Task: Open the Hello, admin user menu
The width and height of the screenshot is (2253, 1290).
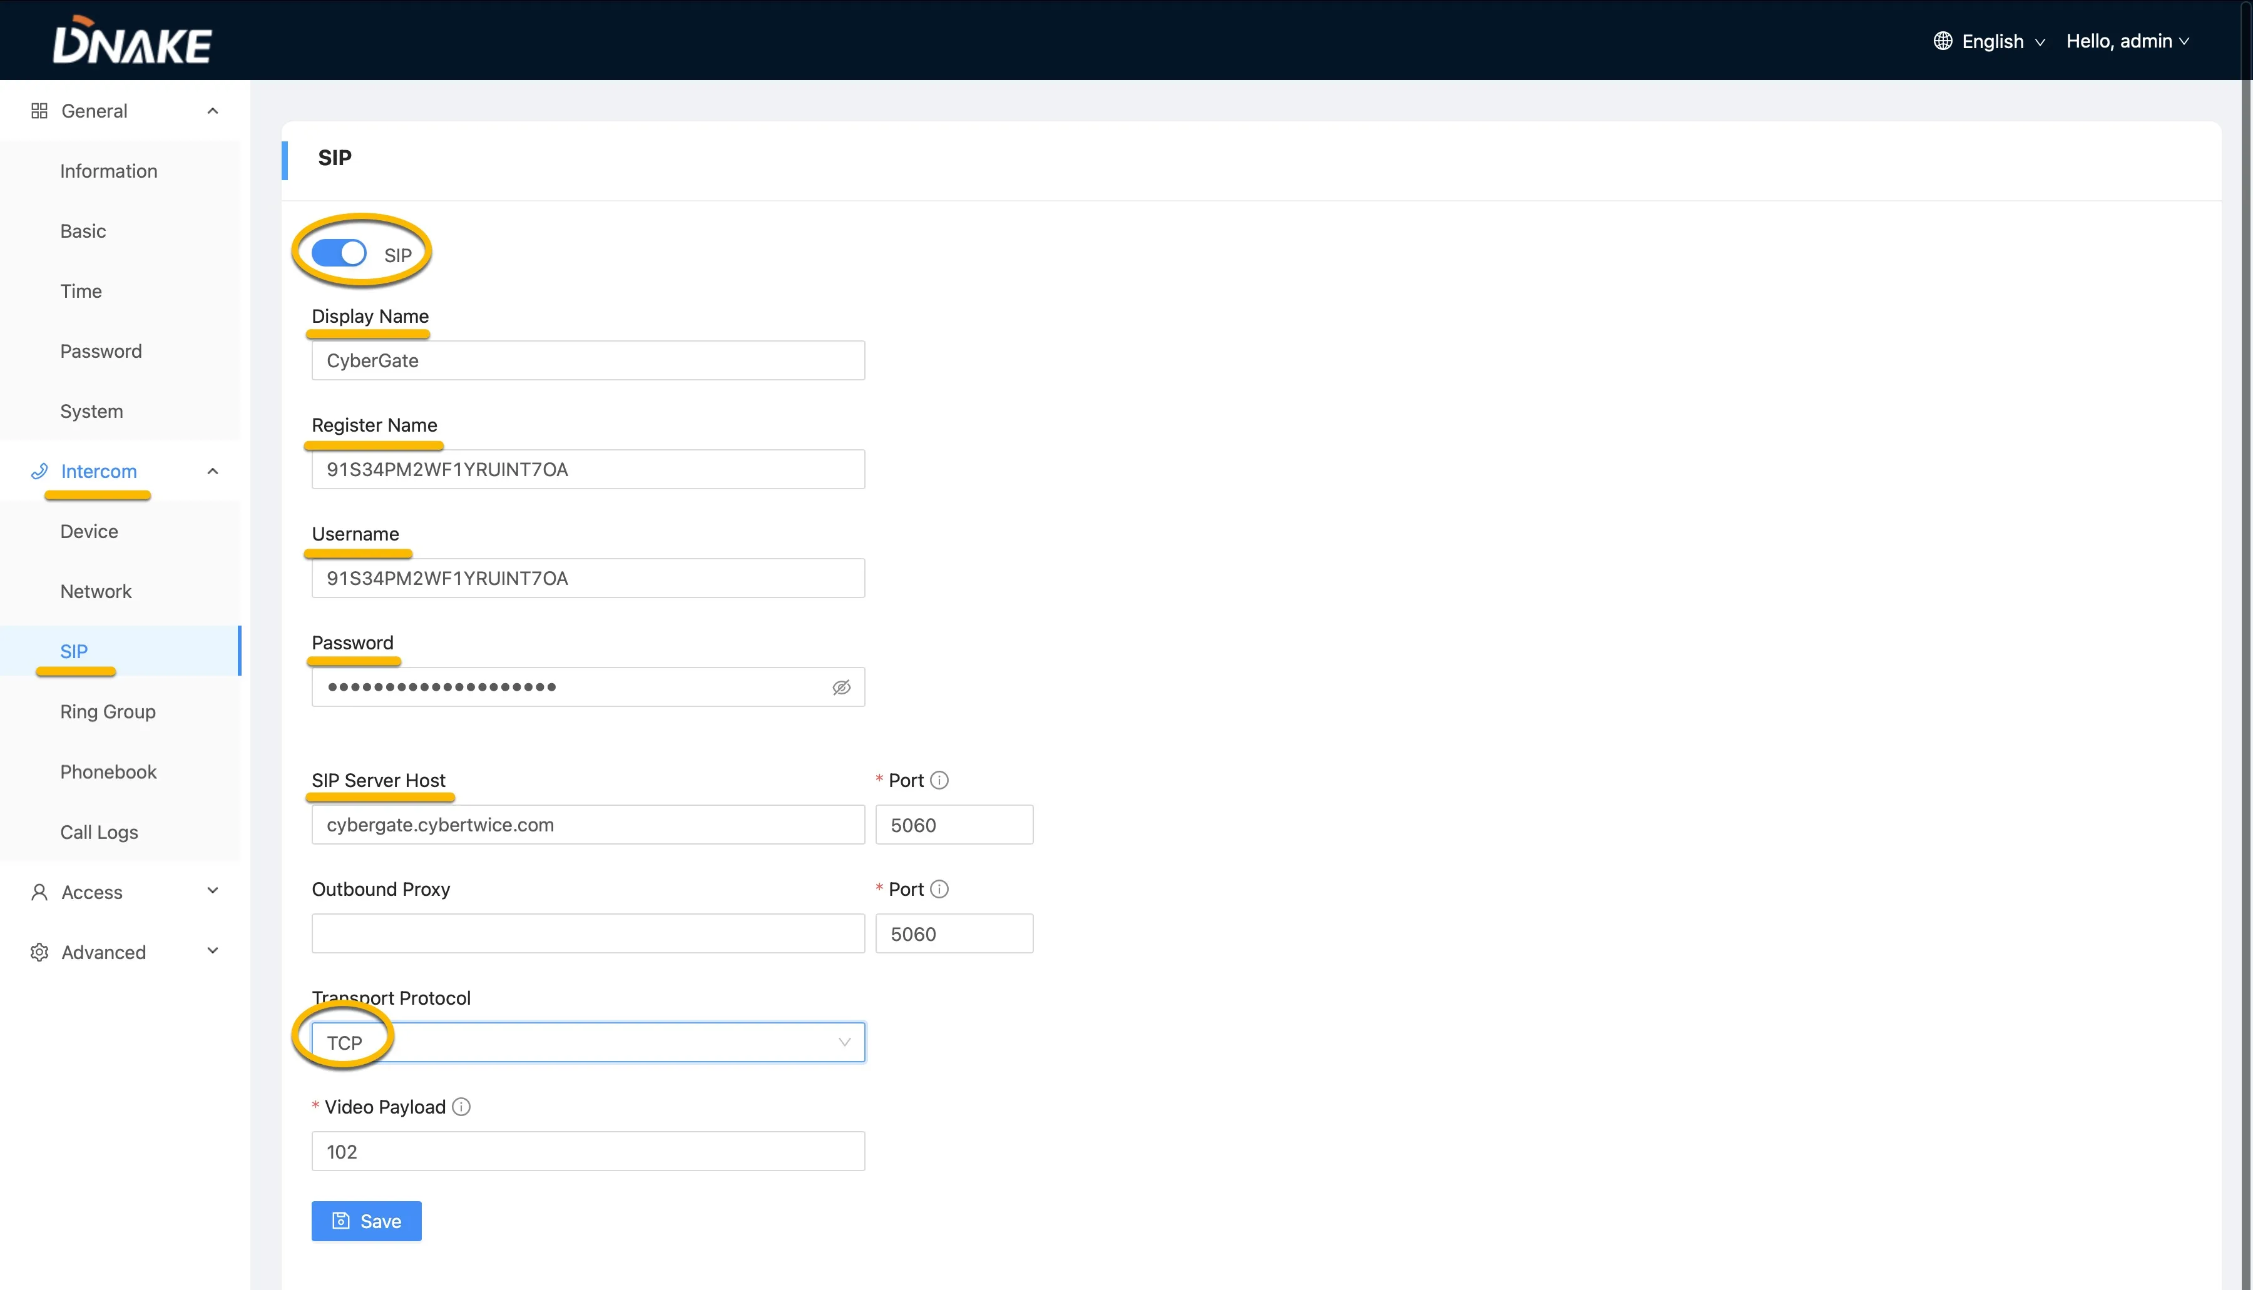Action: (2127, 41)
